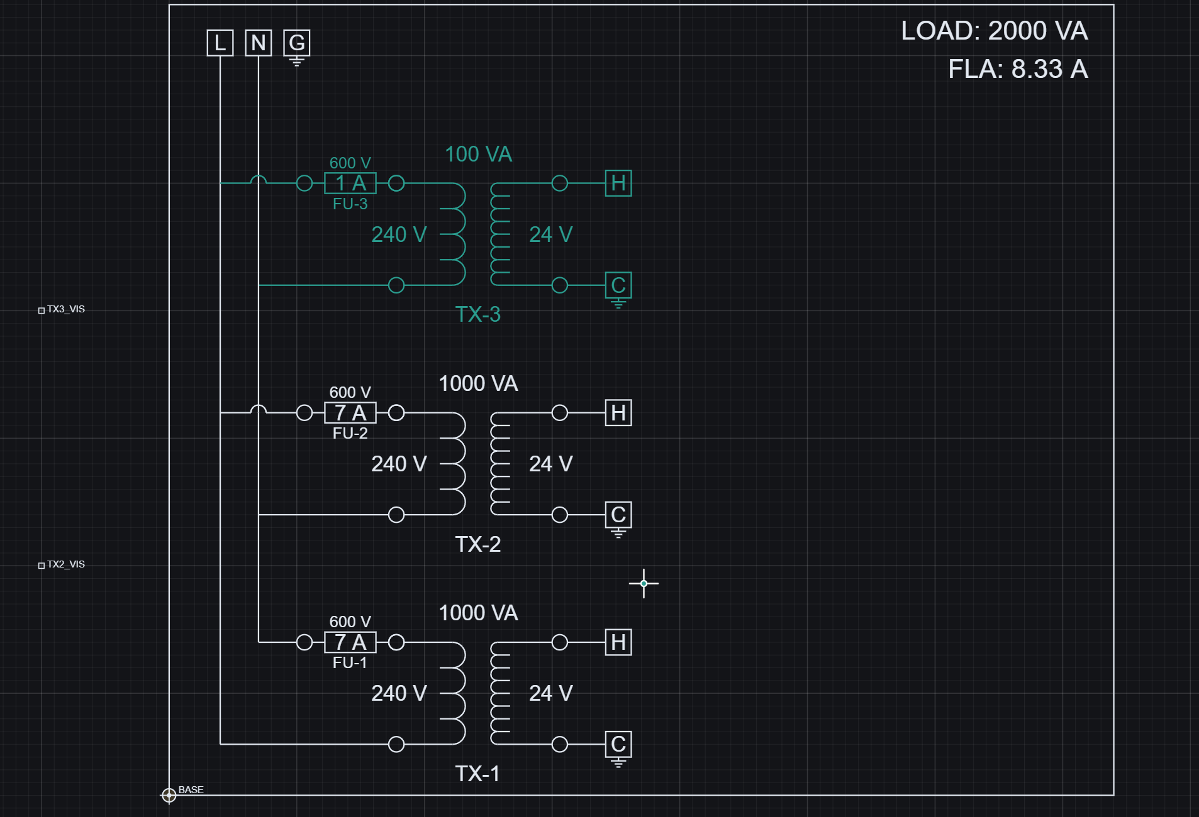
Task: Click TX-1 bottom primary terminal circle
Action: pyautogui.click(x=396, y=744)
